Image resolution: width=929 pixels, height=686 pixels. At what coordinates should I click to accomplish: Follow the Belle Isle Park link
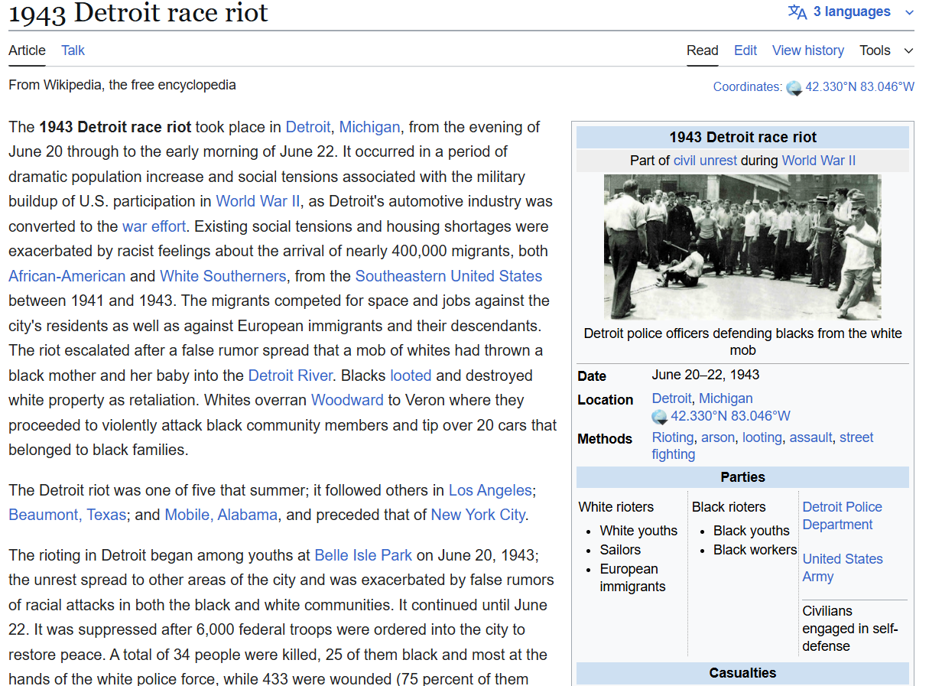coord(363,555)
